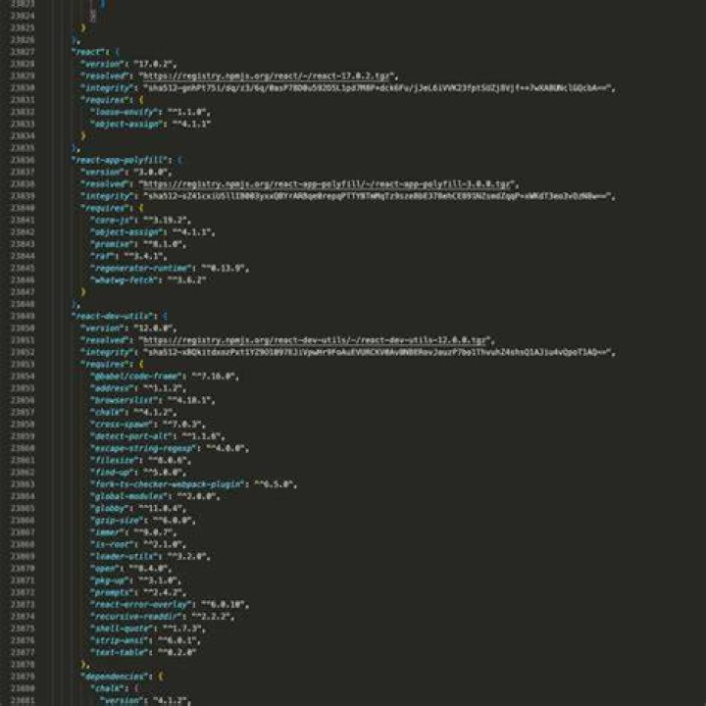Viewport: 706px width, 706px height.
Task: Click the "pkg-up" requirement entry
Action: coord(135,580)
